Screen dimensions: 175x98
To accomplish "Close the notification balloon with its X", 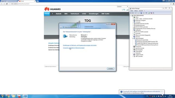I will (x=163, y=91).
